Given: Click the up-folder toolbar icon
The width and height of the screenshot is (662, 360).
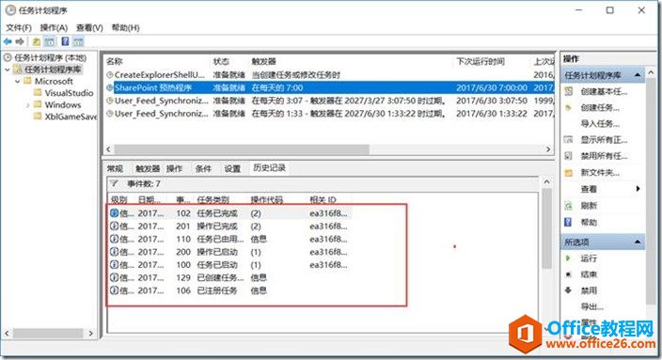Looking at the screenshot, I should click(x=37, y=41).
